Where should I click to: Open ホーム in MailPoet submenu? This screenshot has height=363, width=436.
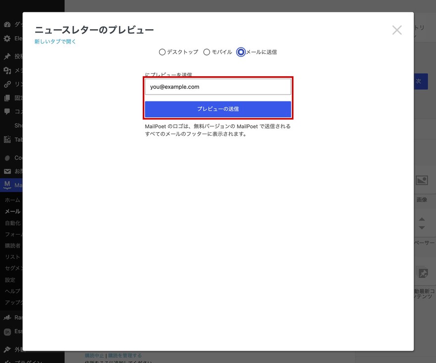[12, 200]
